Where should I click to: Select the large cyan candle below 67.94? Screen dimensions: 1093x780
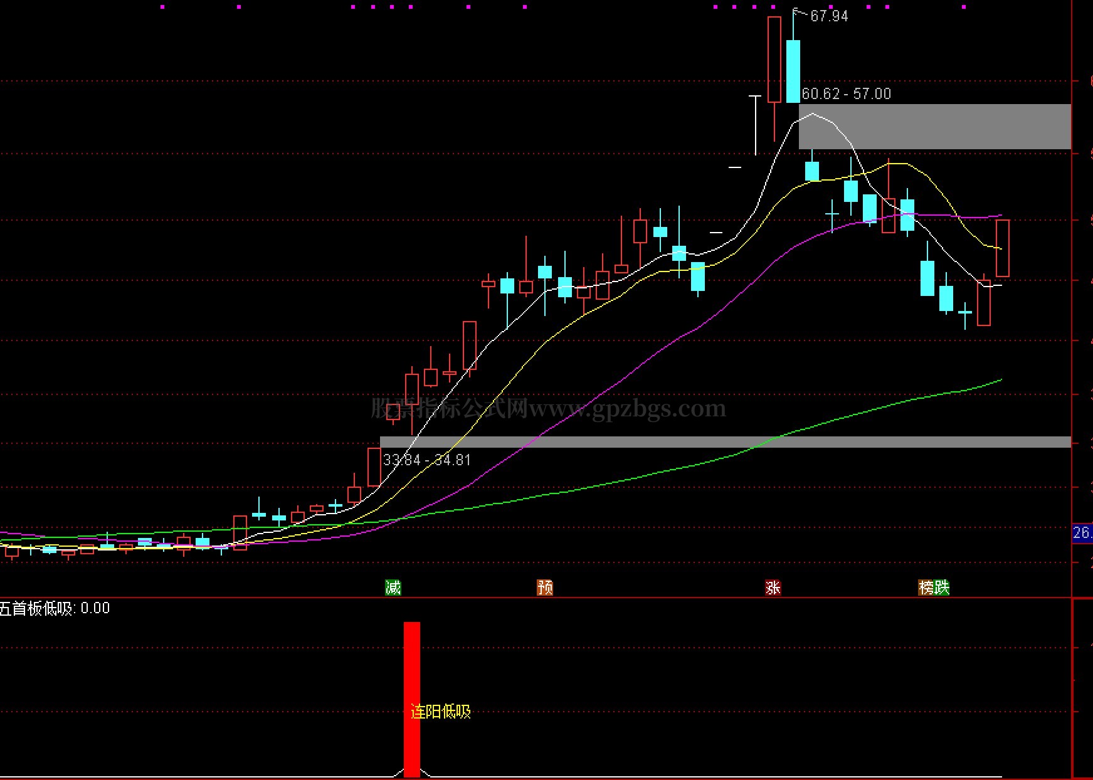click(793, 71)
